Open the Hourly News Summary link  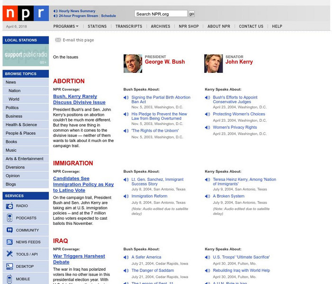coord(77,11)
